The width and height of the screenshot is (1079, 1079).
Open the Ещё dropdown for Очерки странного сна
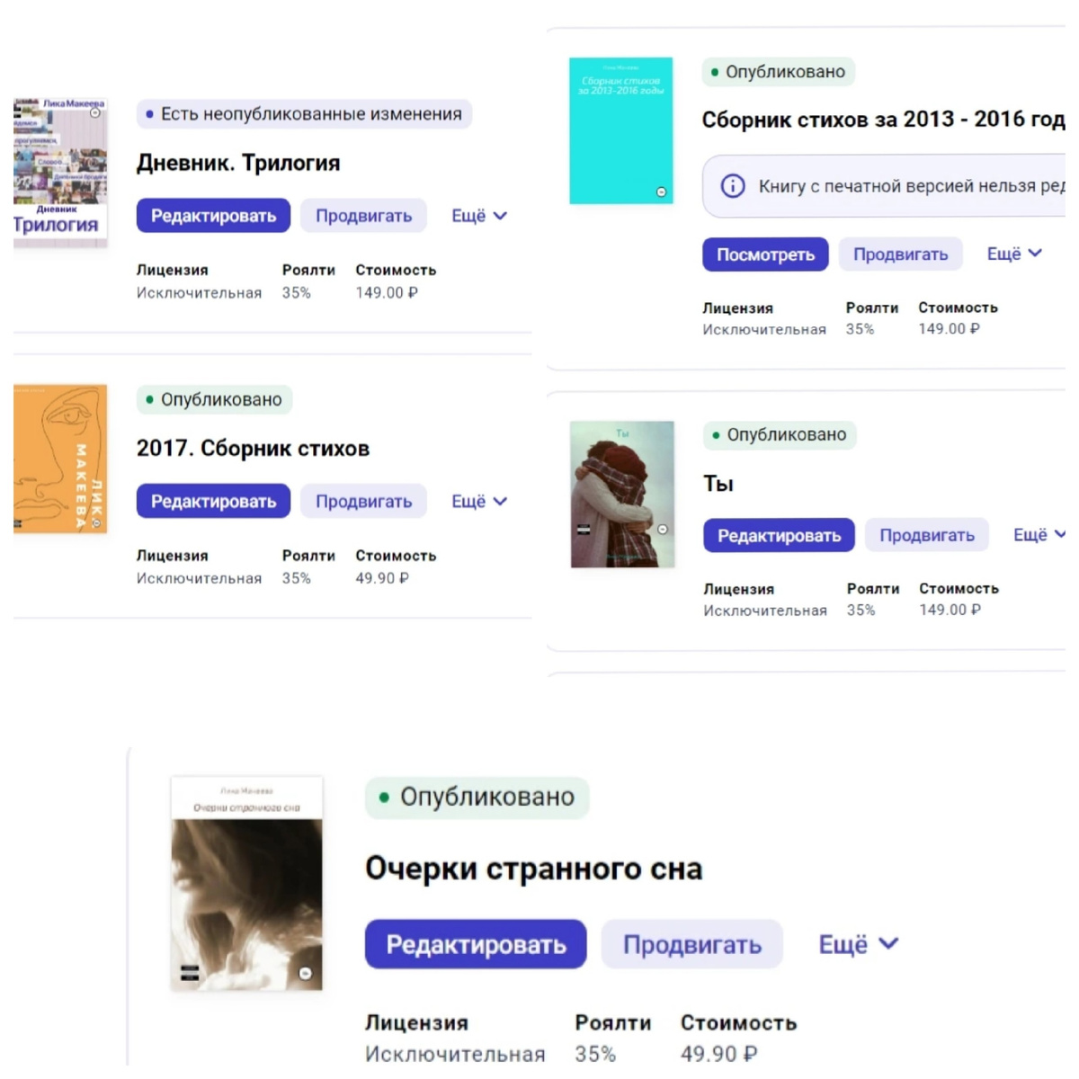[857, 944]
